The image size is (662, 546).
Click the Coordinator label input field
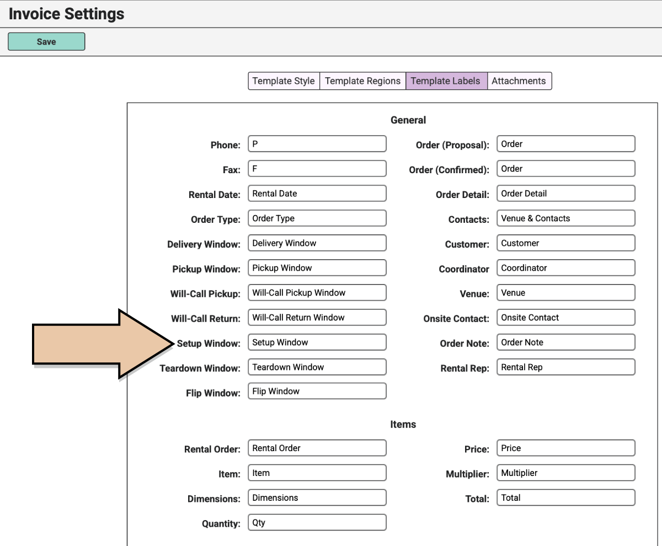(x=566, y=268)
